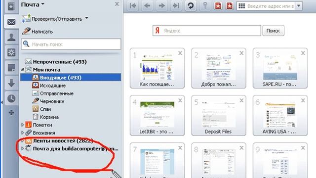The height and width of the screenshot is (178, 316).
Task: Remove Speed Dial 5 Deposit Files with X
Action: [241, 100]
